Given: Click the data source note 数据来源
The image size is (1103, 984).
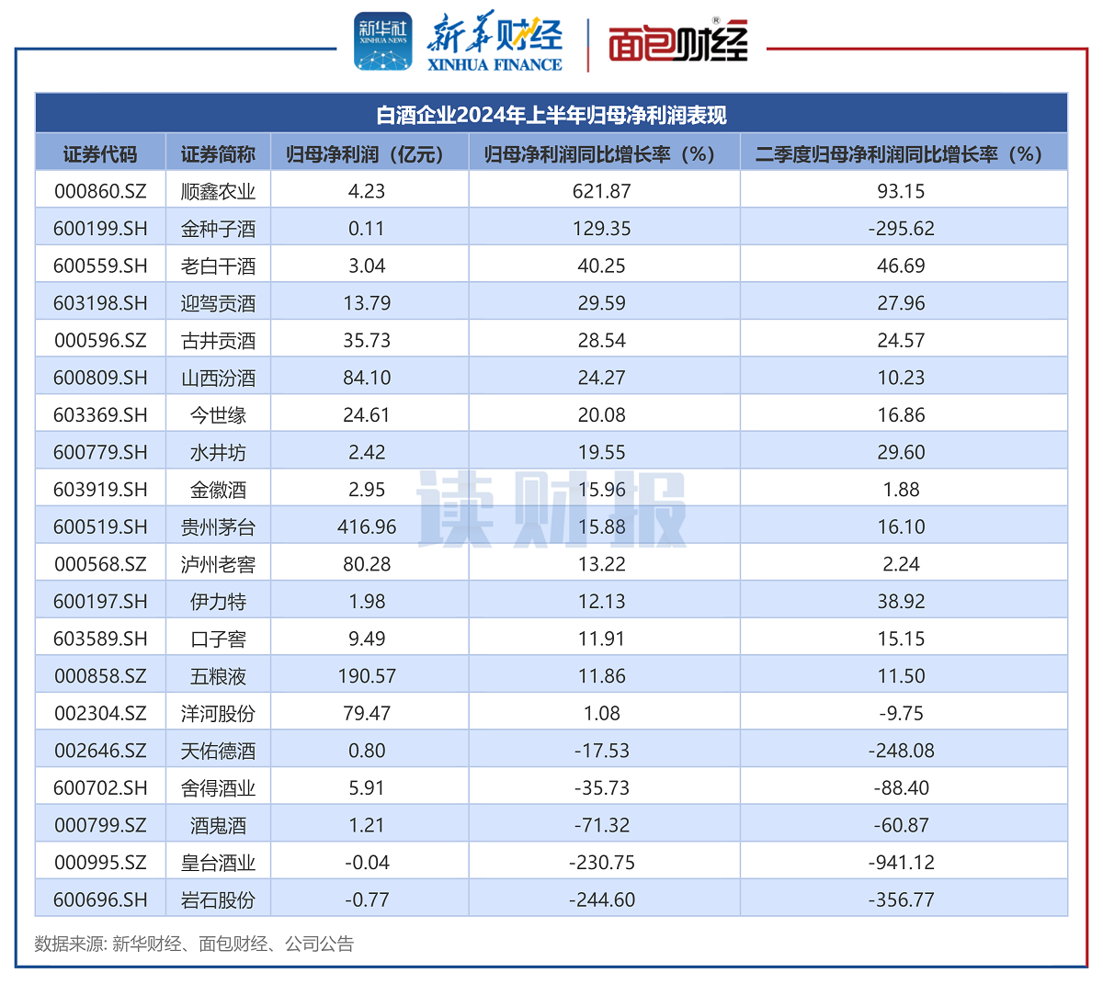Looking at the screenshot, I should tap(194, 944).
